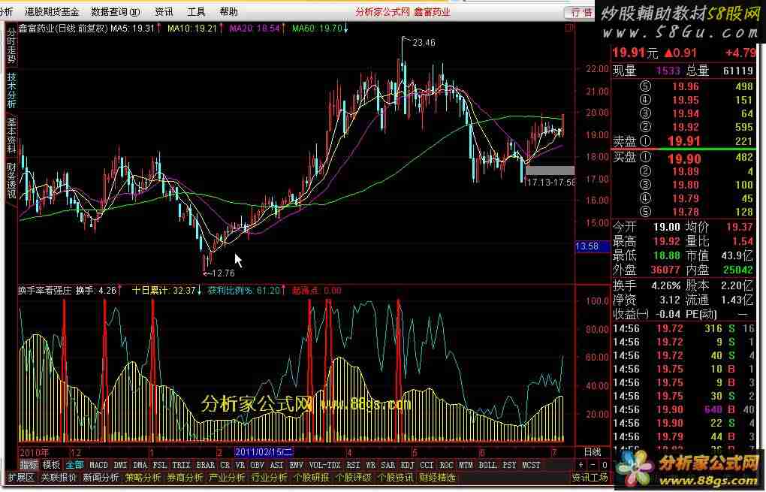Open the 资讯 menu
The width and height of the screenshot is (766, 492).
164,12
